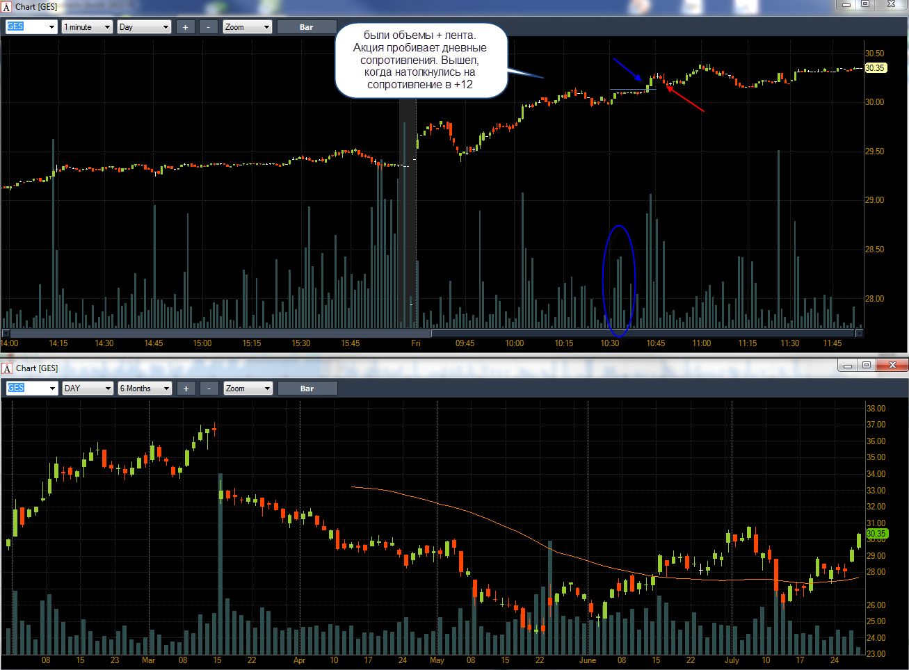Click the Fri day label on the upper time axis
Viewport: 909px width, 670px height.
click(x=416, y=343)
